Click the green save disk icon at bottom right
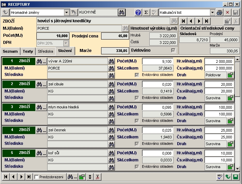 [235, 177]
